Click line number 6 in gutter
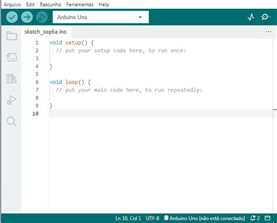The width and height of the screenshot is (277, 223). 37,82
